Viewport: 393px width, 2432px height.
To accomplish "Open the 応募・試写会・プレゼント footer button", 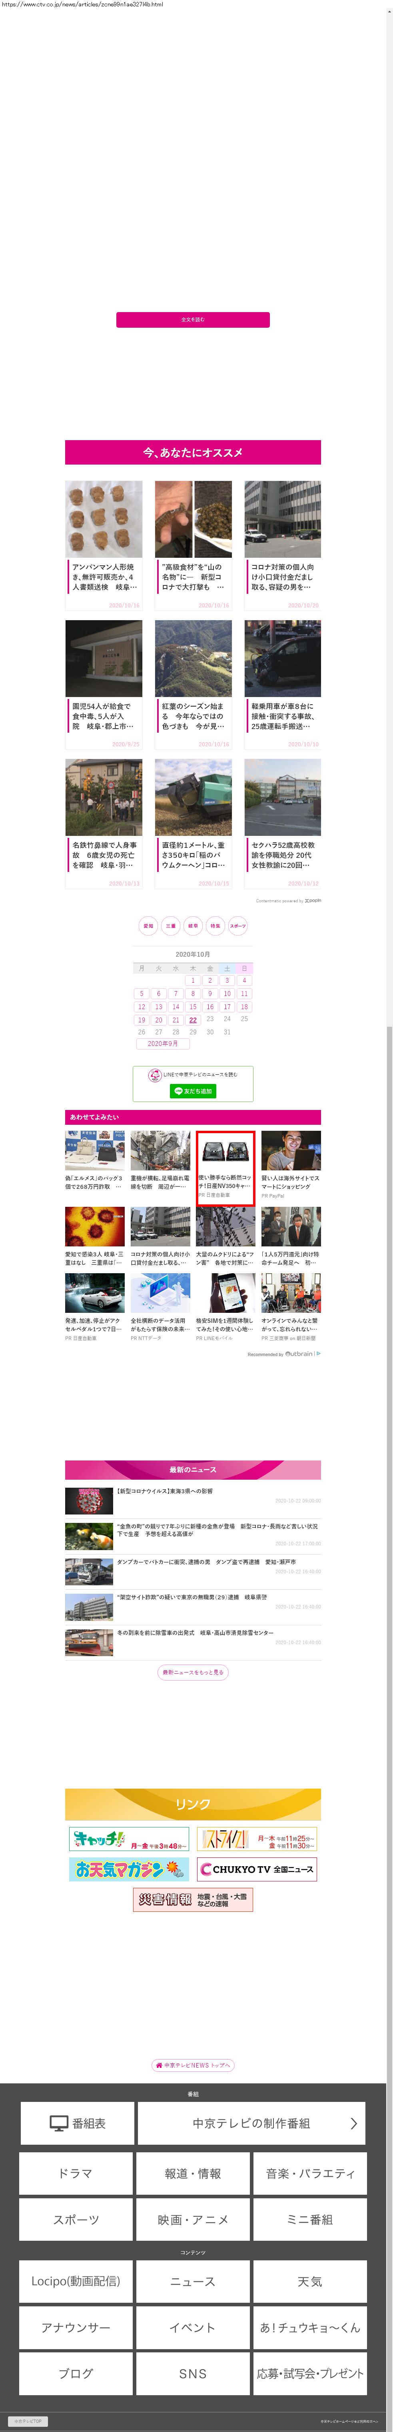I will pyautogui.click(x=310, y=2374).
